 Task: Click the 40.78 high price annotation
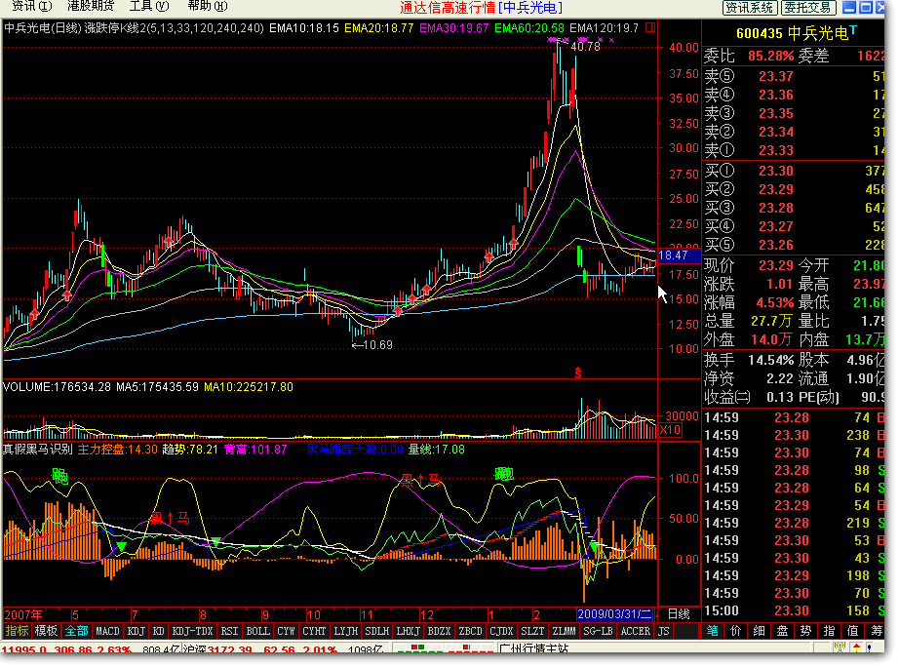(585, 47)
